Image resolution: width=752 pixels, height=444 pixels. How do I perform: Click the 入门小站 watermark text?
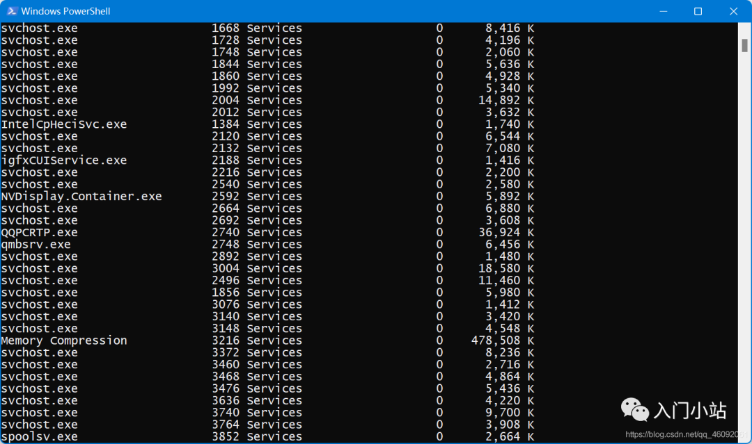click(690, 411)
